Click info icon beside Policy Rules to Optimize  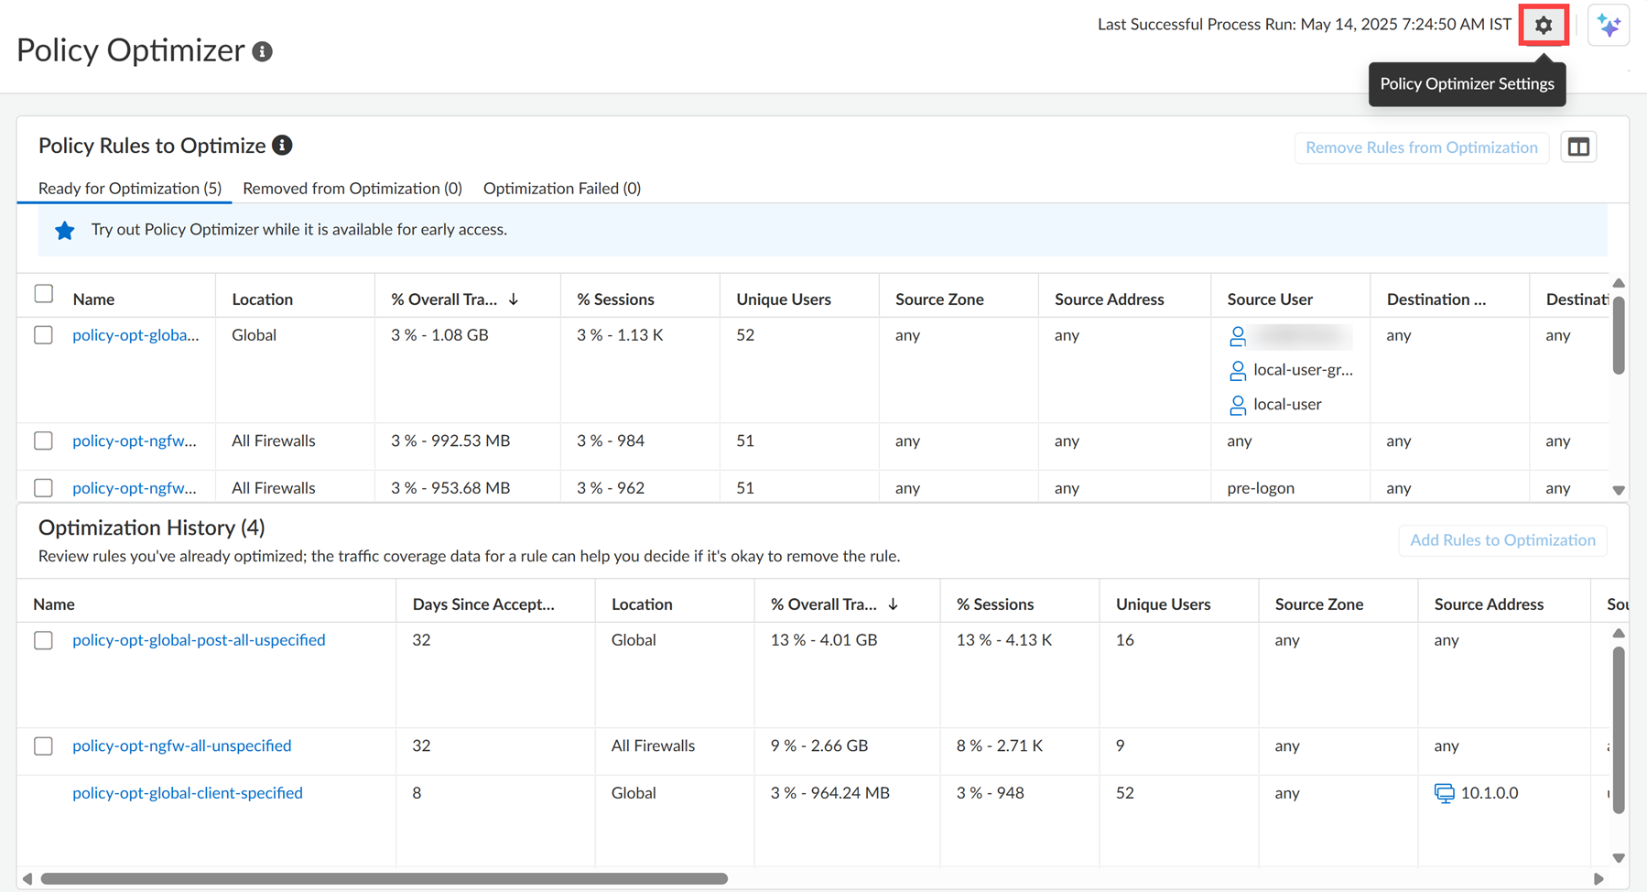pos(282,146)
